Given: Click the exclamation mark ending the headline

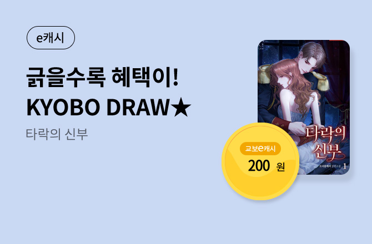Looking at the screenshot, I should [x=176, y=77].
